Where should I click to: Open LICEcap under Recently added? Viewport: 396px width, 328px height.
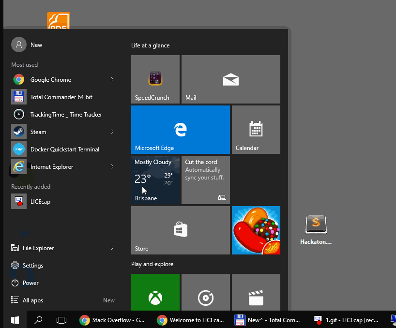pos(41,201)
